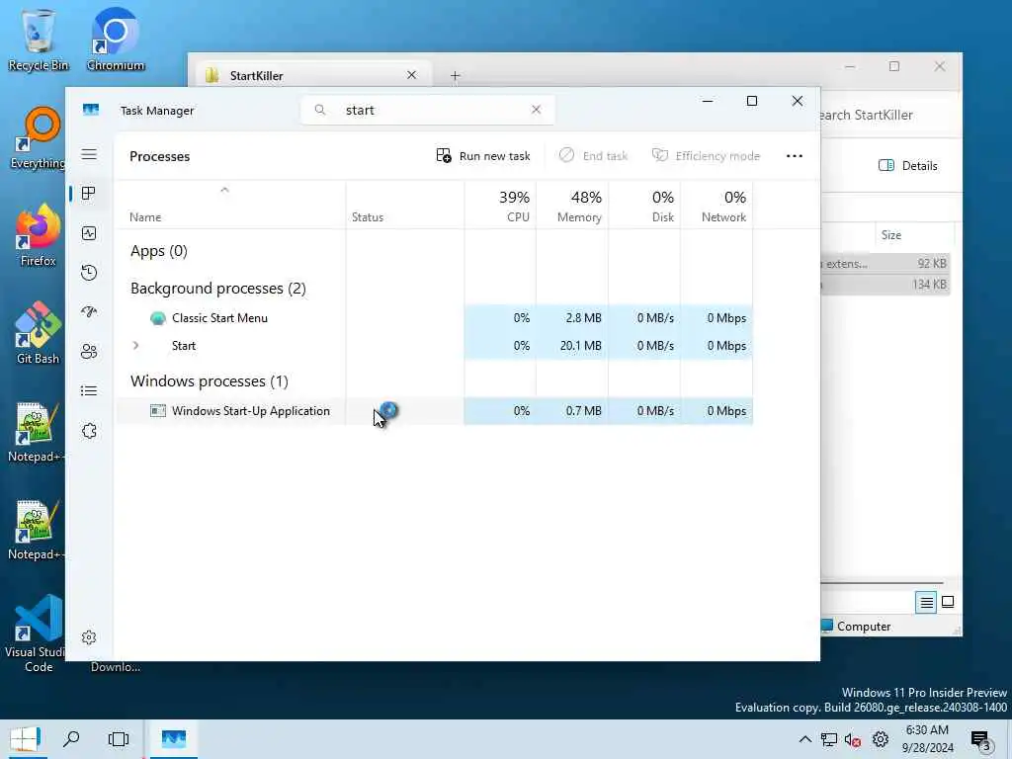Open the Chromium desktop shortcut
Screen dimensions: 1012x759
click(x=115, y=40)
